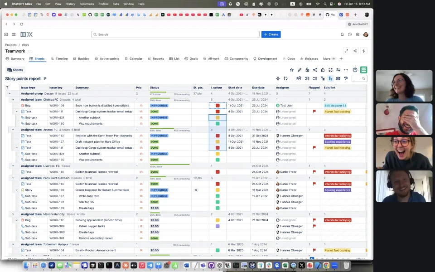
Task: Open the paint roller formatting icon
Action: (x=346, y=78)
